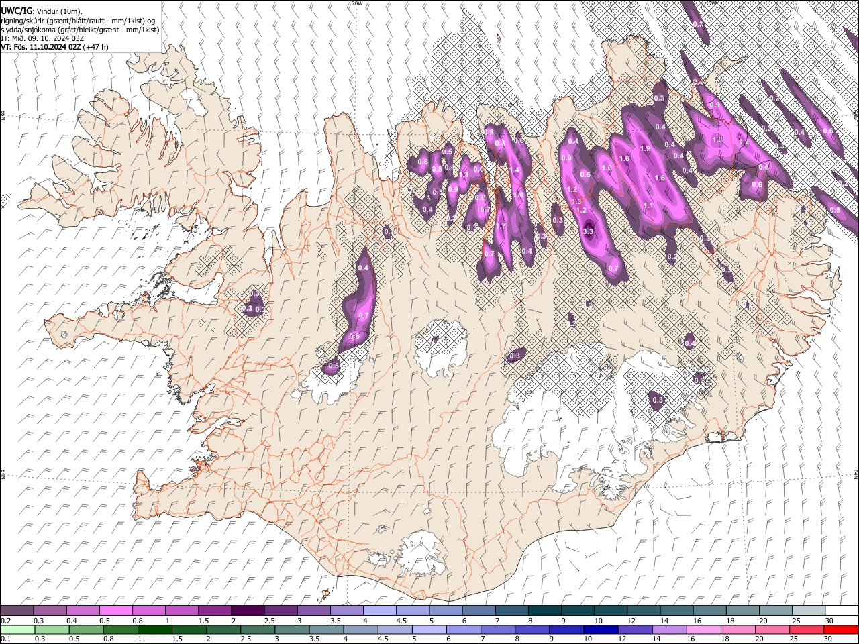The width and height of the screenshot is (859, 644).
Task: Click the 1.9 precipitation value label on map
Action: tap(645, 148)
